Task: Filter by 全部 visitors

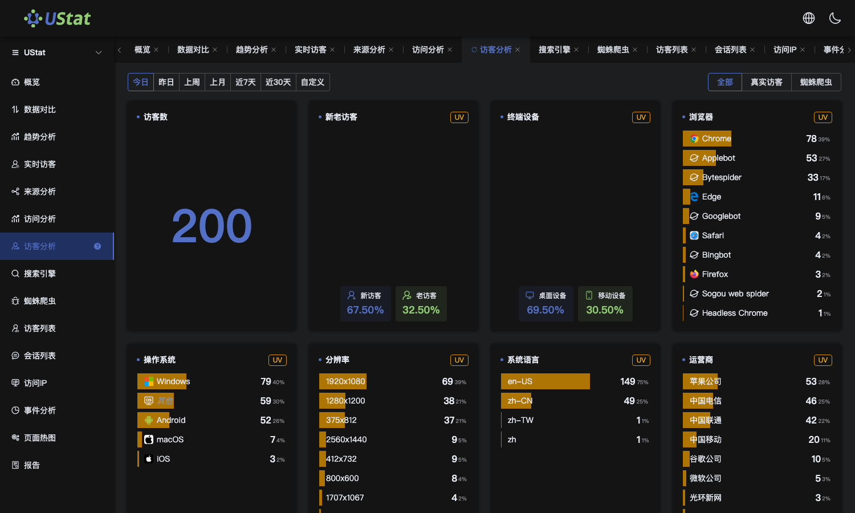Action: [x=725, y=82]
